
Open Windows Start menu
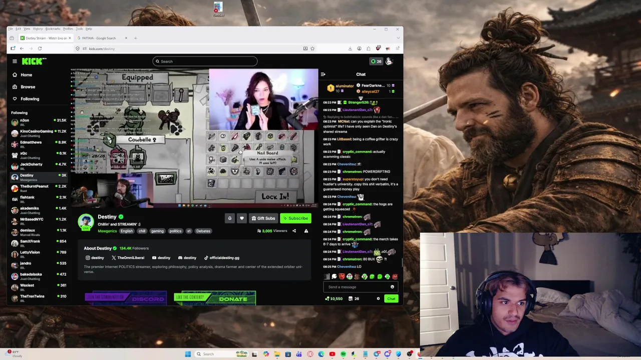[188, 354]
